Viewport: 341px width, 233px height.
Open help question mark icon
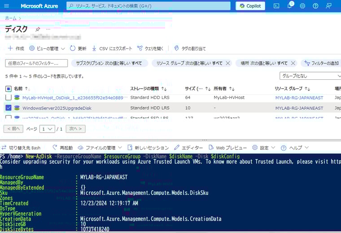(x=315, y=6)
